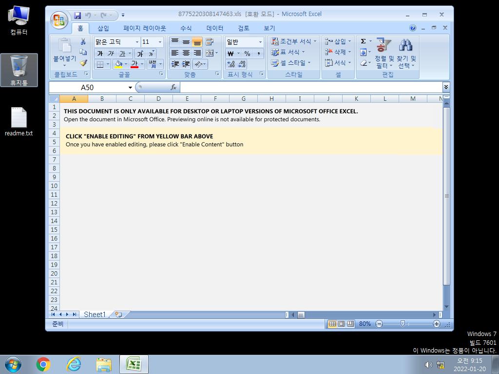Zoom in with the plus button

pyautogui.click(x=436, y=324)
